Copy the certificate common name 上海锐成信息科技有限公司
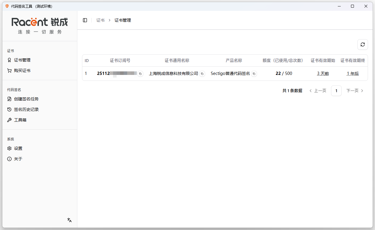The height and width of the screenshot is (230, 375). tap(202, 74)
